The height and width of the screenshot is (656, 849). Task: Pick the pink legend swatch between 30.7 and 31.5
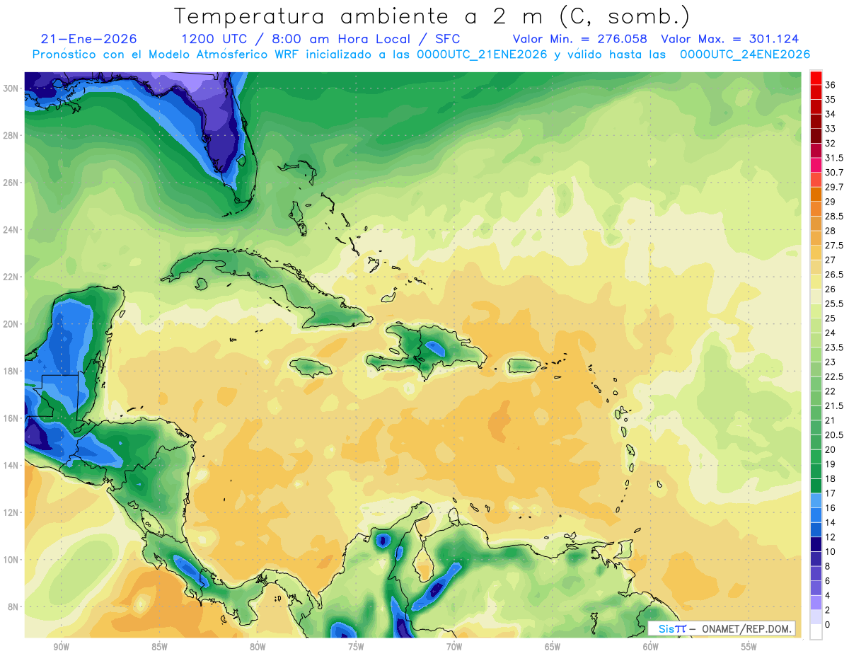[x=816, y=165]
